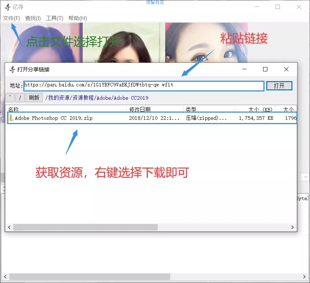Sort by the 大小 (KB) column header

(255, 109)
